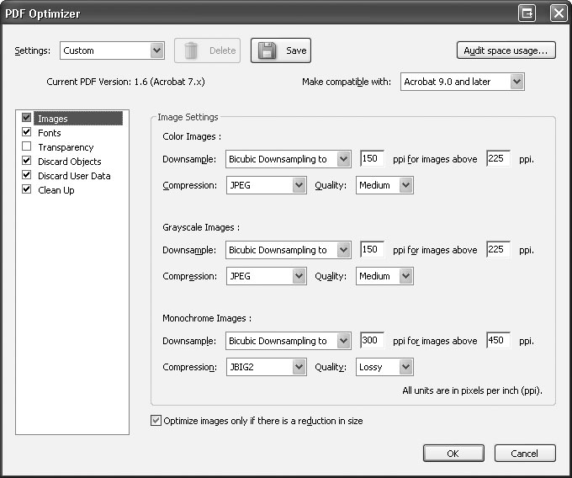Select the Images panel in list
This screenshot has height=478, width=572.
(53, 119)
